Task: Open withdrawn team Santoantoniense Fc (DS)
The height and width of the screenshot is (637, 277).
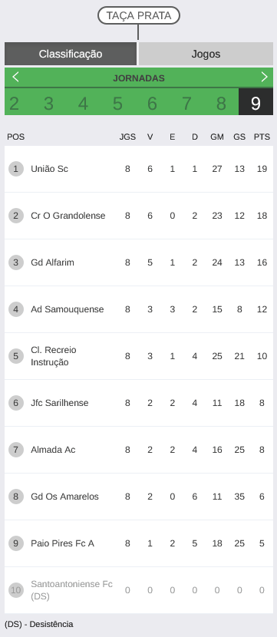Action: [x=71, y=590]
